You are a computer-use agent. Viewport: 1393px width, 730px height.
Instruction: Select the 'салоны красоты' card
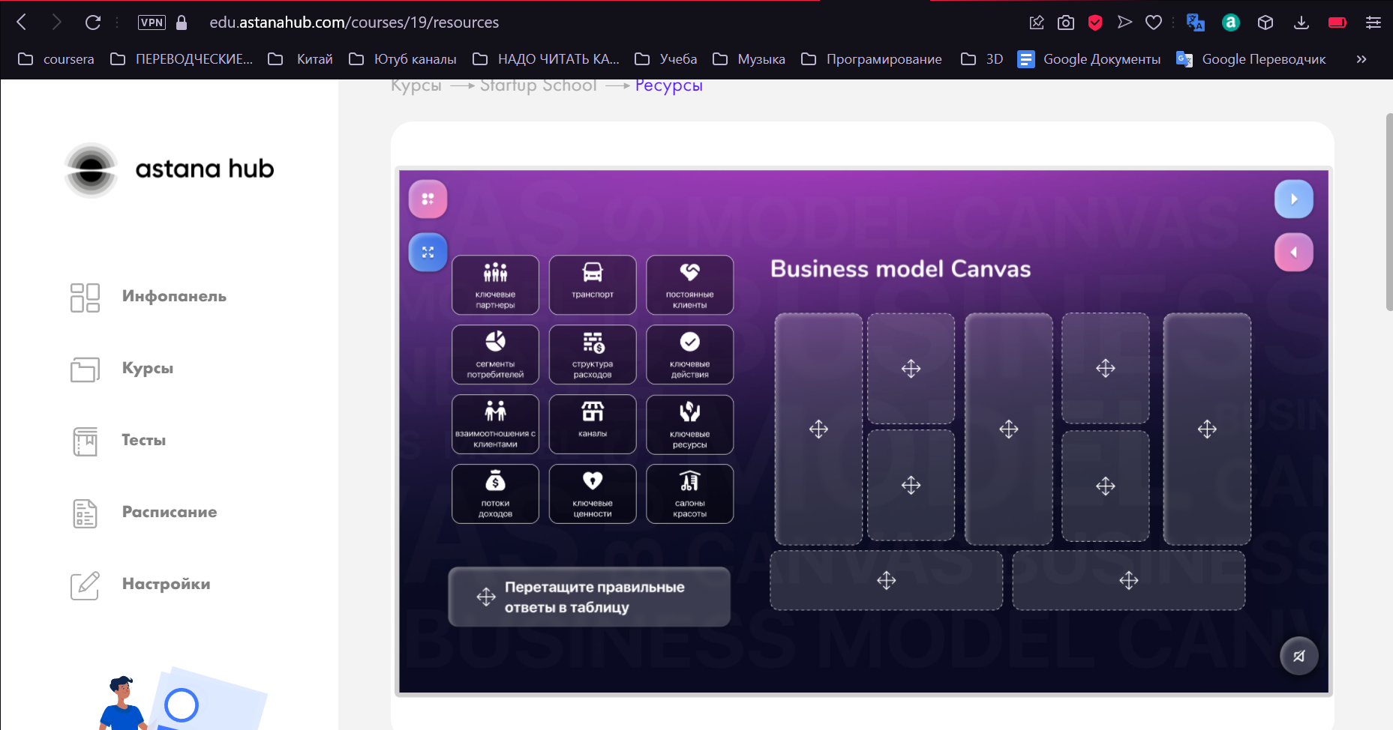689,494
